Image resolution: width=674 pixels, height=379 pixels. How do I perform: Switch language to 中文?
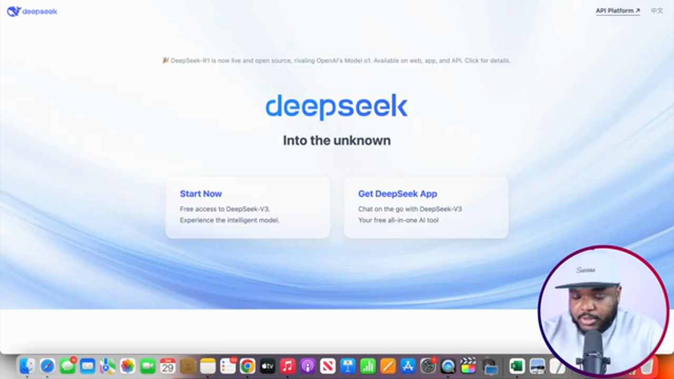tap(657, 11)
